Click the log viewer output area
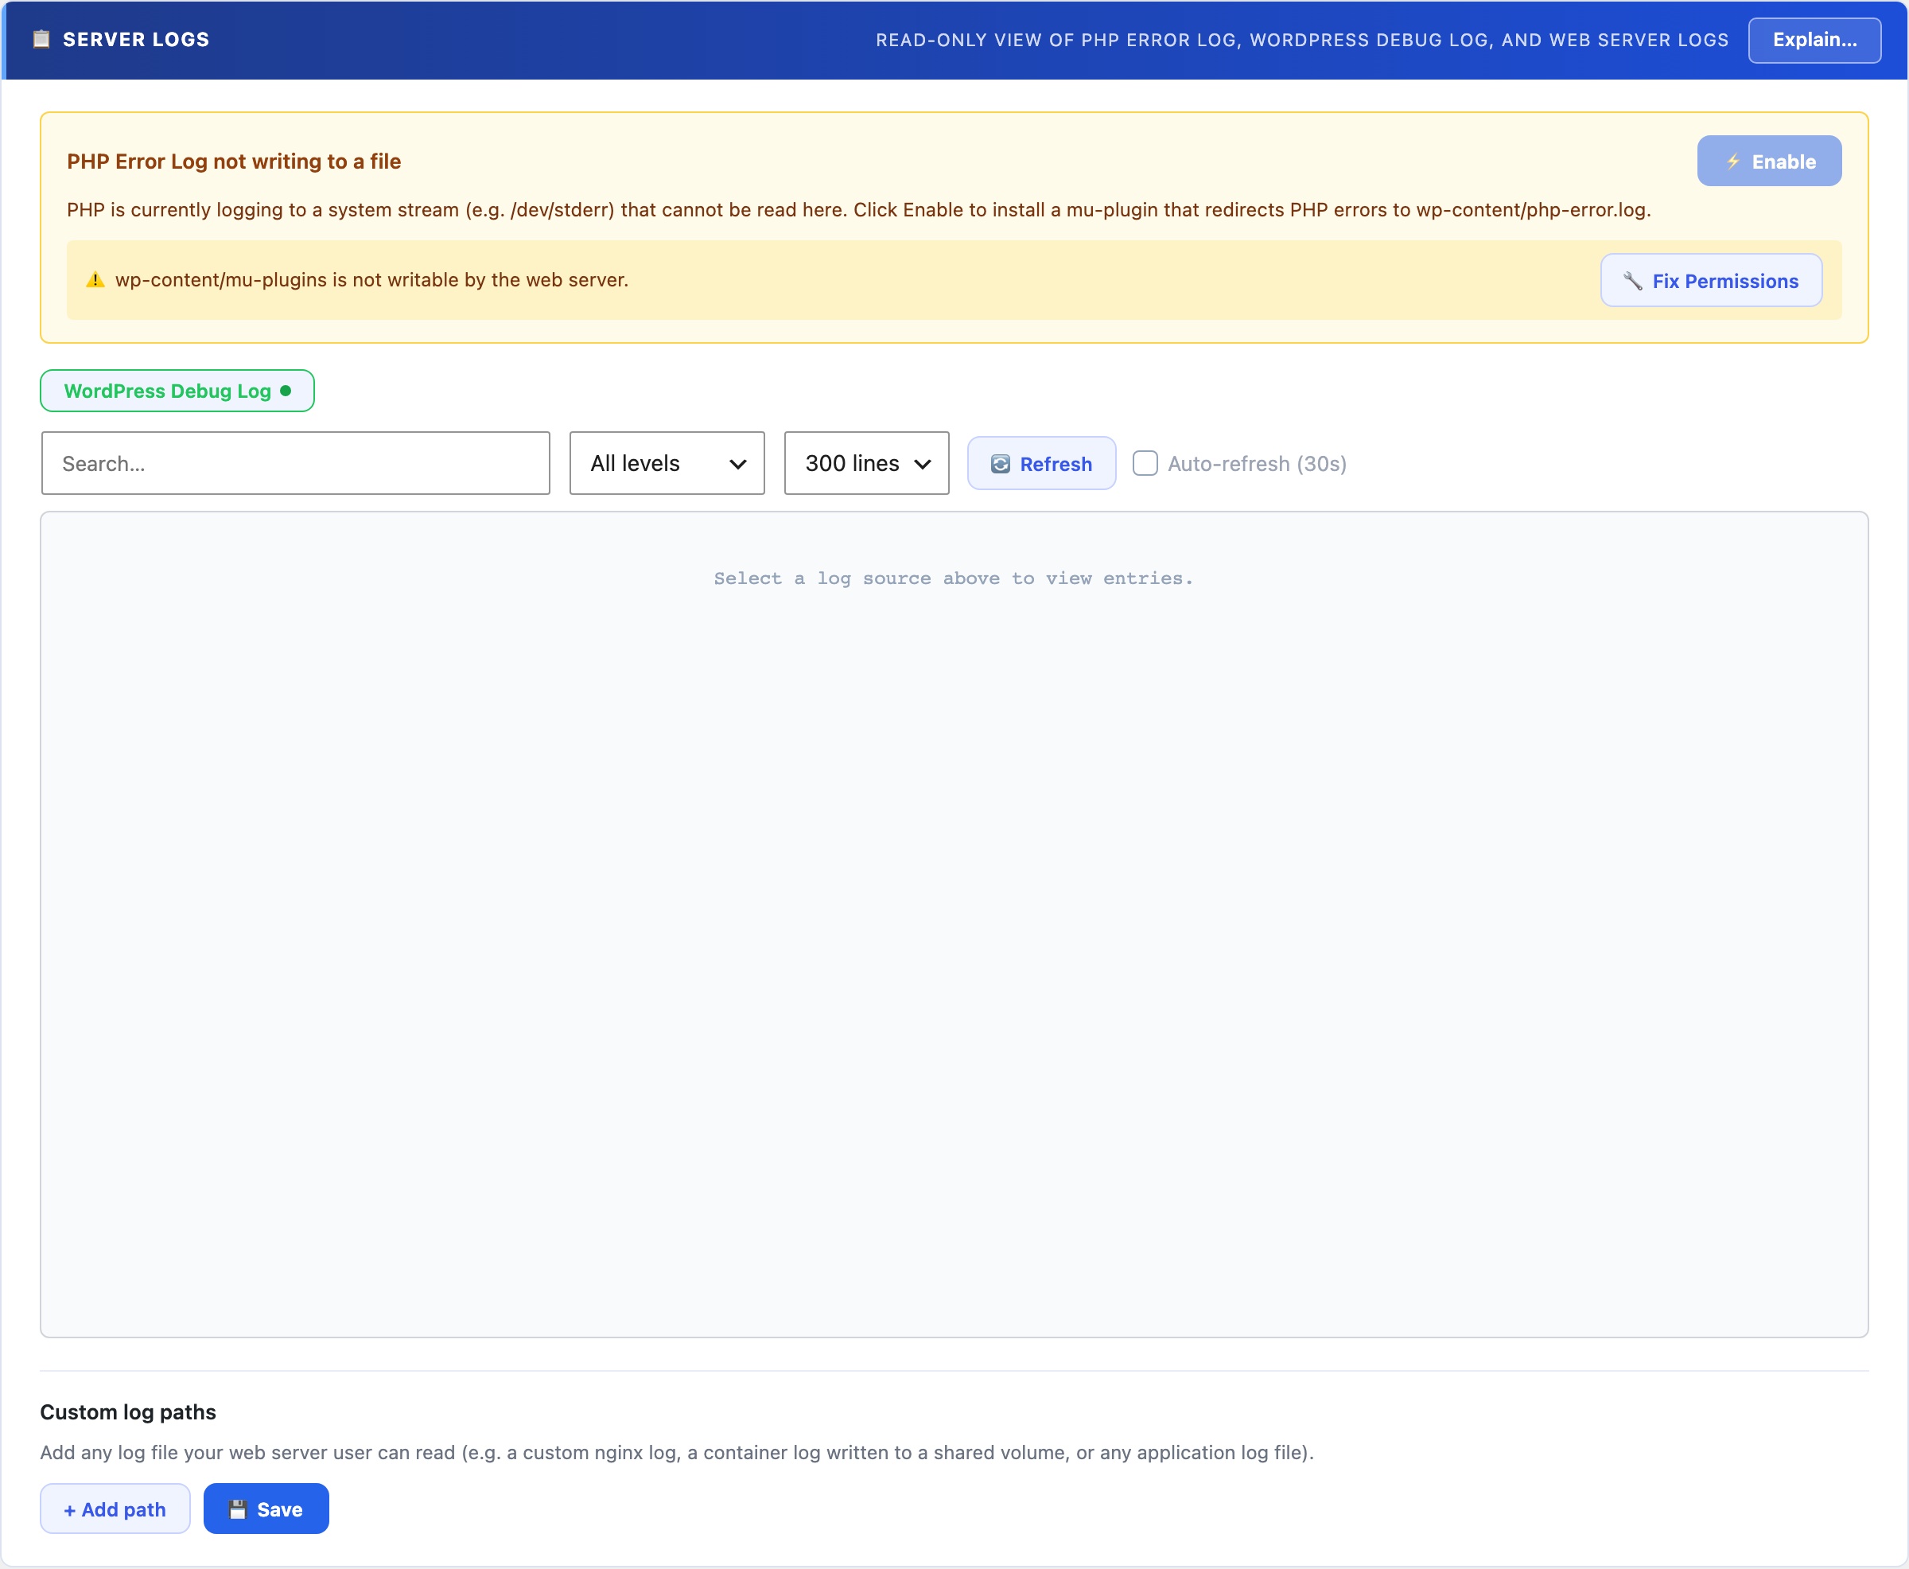 click(954, 925)
